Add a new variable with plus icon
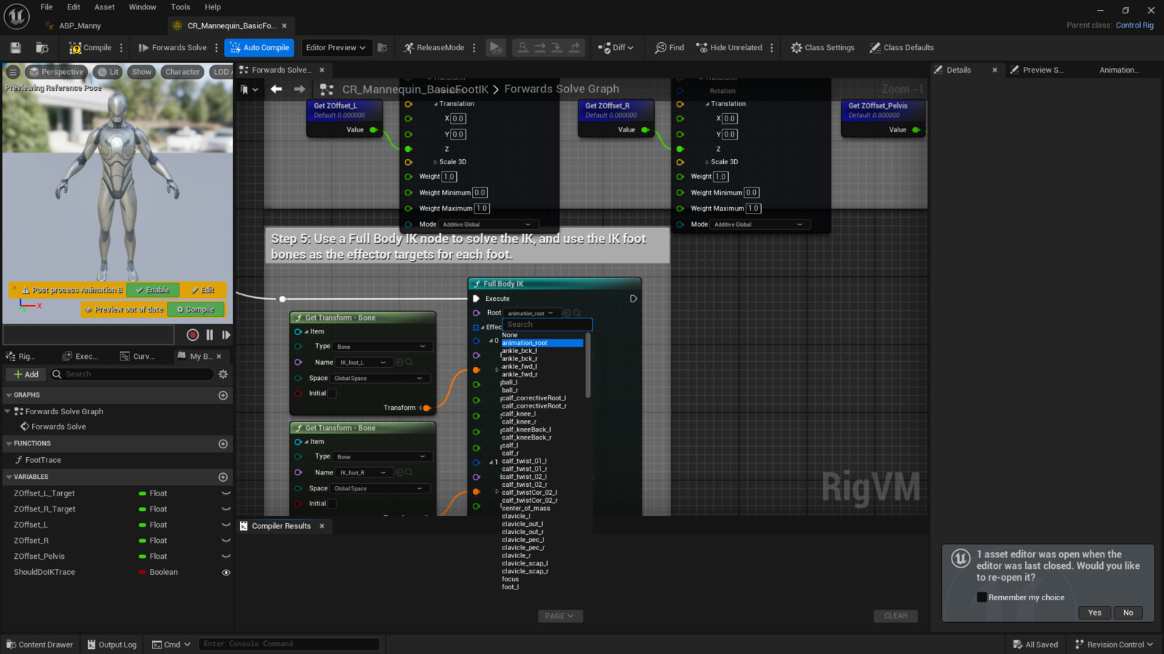Screen dimensions: 1164x654 [223, 477]
